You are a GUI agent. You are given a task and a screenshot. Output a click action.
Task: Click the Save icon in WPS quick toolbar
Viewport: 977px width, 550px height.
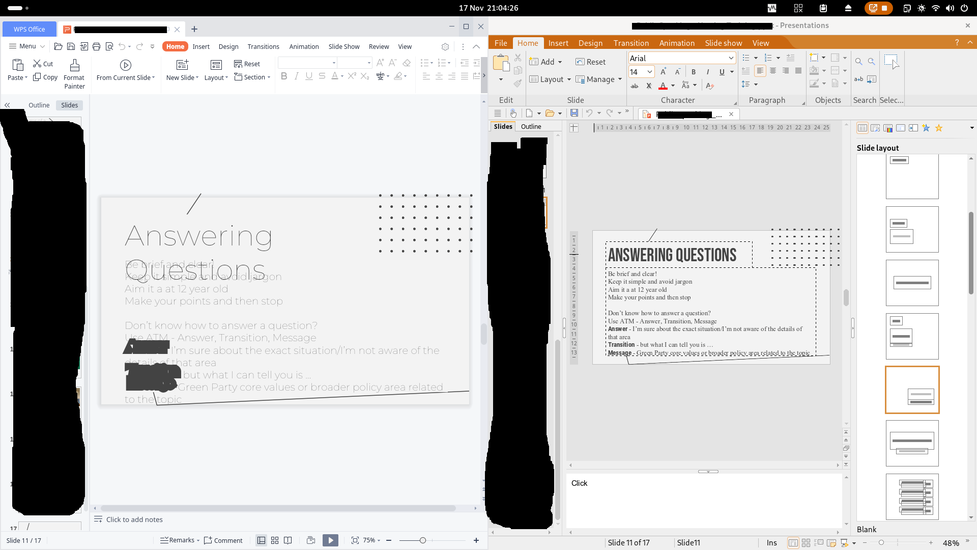pyautogui.click(x=71, y=46)
